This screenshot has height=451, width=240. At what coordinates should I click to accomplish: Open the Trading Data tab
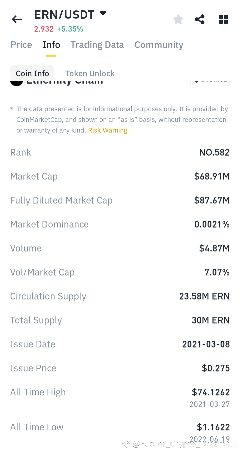(97, 45)
